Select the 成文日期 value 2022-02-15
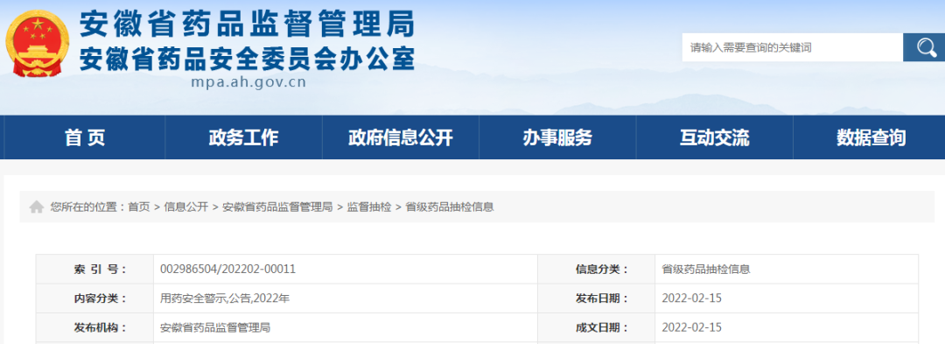Image resolution: width=945 pixels, height=344 pixels. (692, 327)
